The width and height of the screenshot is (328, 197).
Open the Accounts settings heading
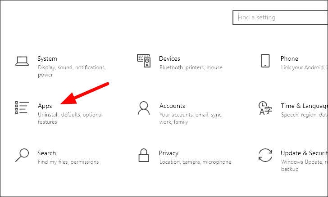click(x=172, y=106)
